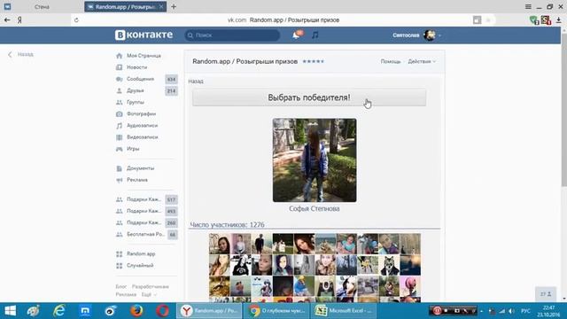The height and width of the screenshot is (319, 567).
Task: Open the browser downloads arrow icon
Action: pos(559,20)
